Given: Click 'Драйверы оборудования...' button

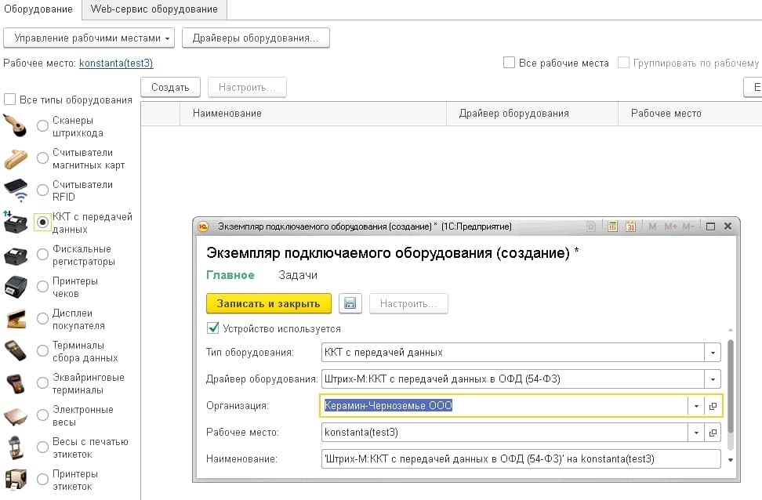Looking at the screenshot, I should pos(256,38).
